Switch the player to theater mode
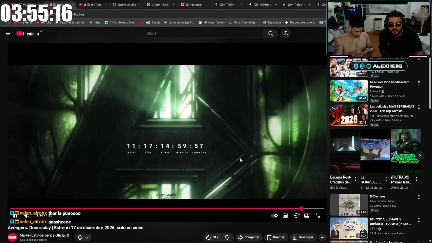432x243 pixels. pyautogui.click(x=307, y=216)
